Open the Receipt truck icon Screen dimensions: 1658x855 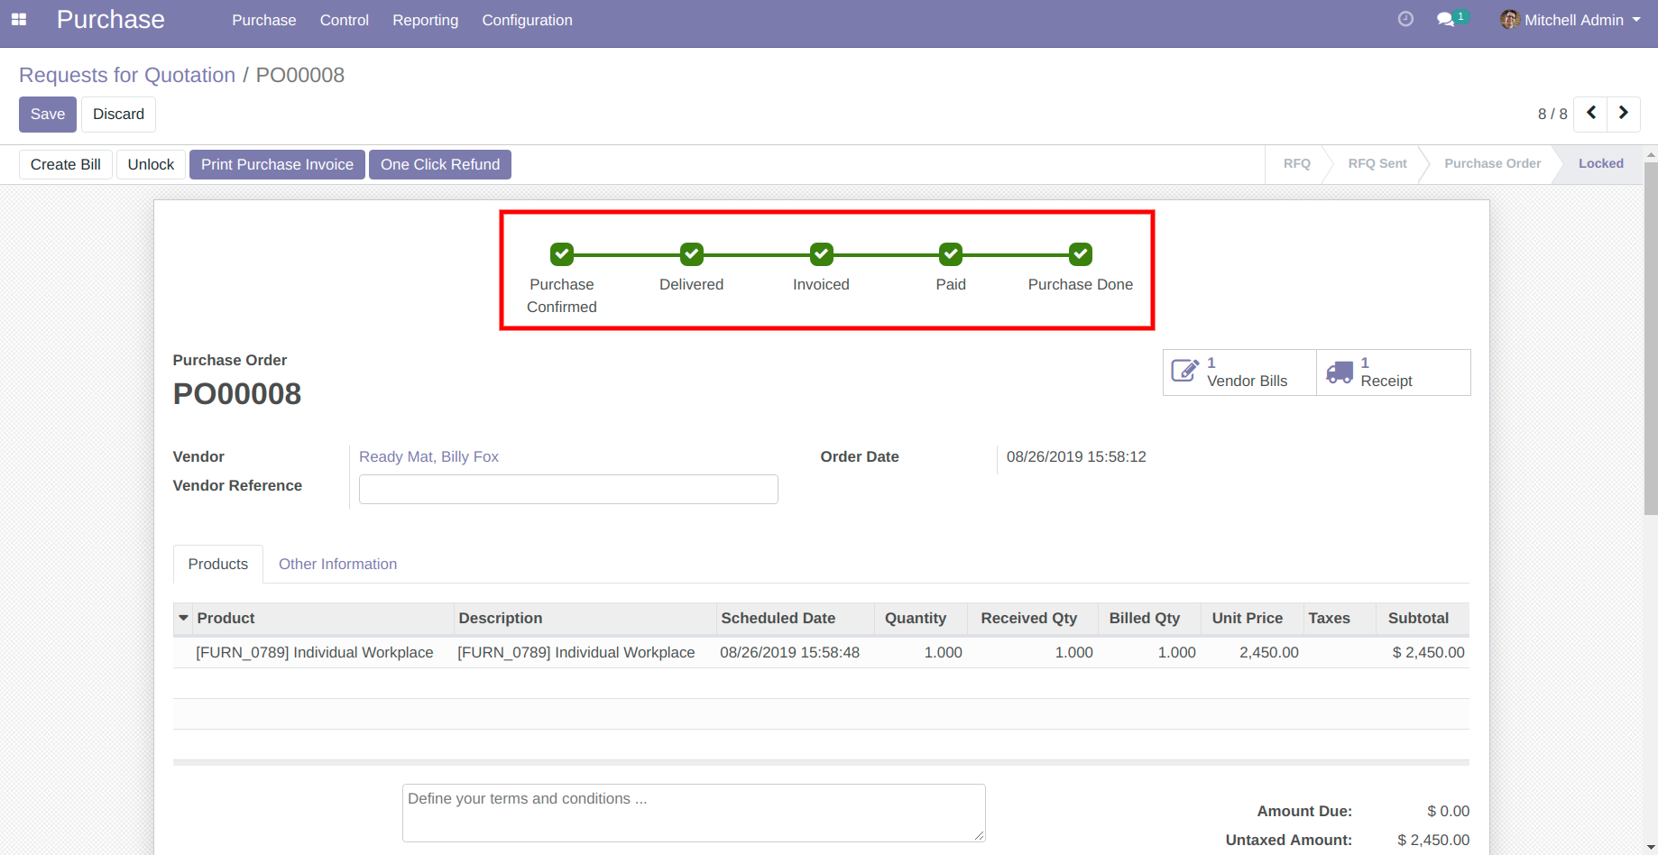(1340, 372)
